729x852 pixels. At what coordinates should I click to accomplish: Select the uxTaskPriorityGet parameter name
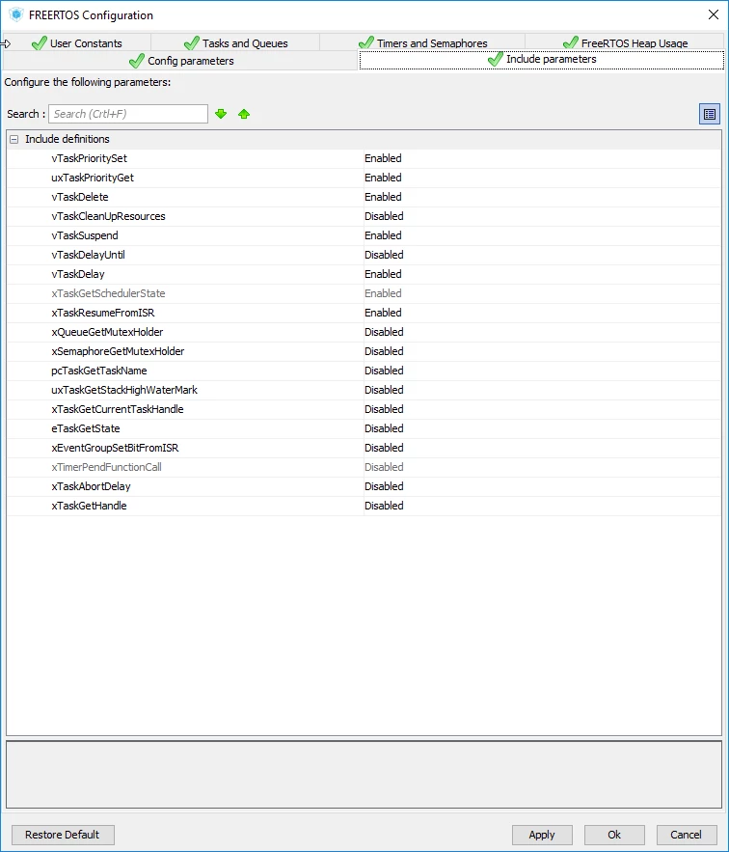coord(93,178)
